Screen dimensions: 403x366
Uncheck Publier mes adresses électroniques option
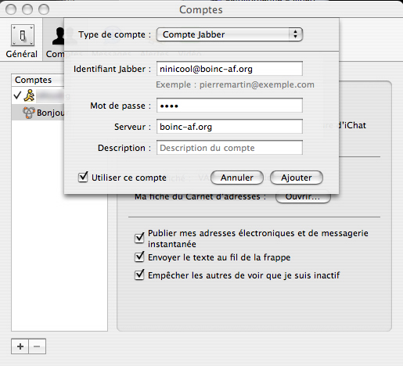pyautogui.click(x=139, y=238)
